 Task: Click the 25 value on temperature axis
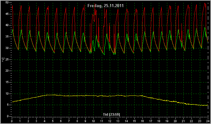[7, 60]
